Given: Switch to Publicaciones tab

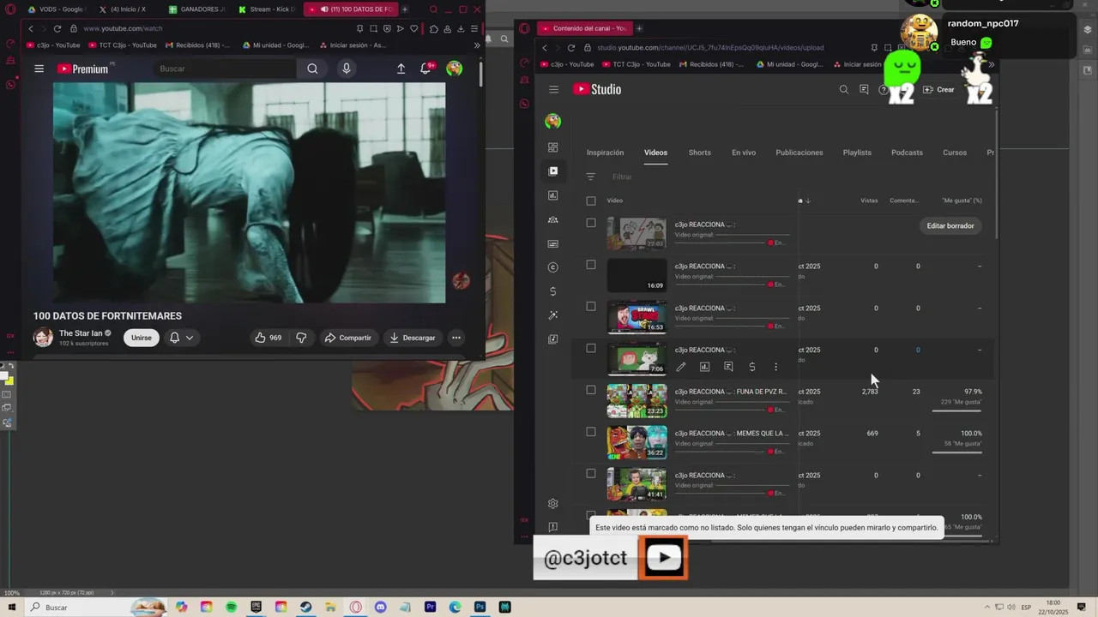Looking at the screenshot, I should pyautogui.click(x=799, y=153).
